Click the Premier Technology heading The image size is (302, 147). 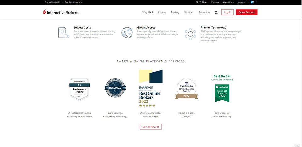pyautogui.click(x=213, y=28)
